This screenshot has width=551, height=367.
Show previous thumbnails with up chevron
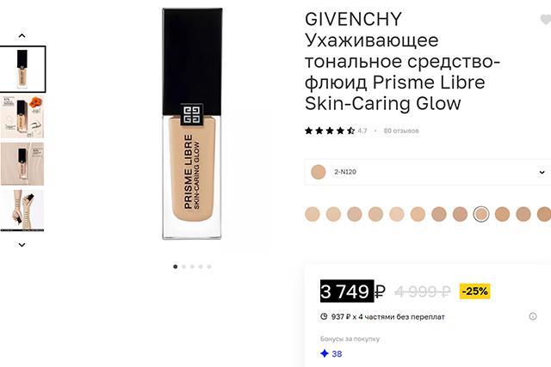click(22, 36)
